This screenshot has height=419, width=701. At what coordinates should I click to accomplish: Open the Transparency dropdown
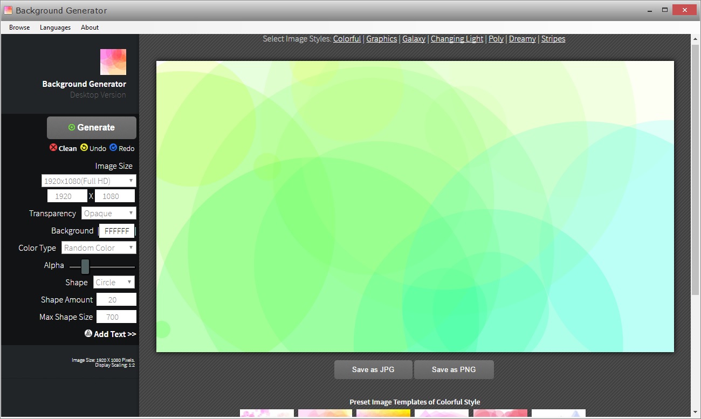[109, 213]
